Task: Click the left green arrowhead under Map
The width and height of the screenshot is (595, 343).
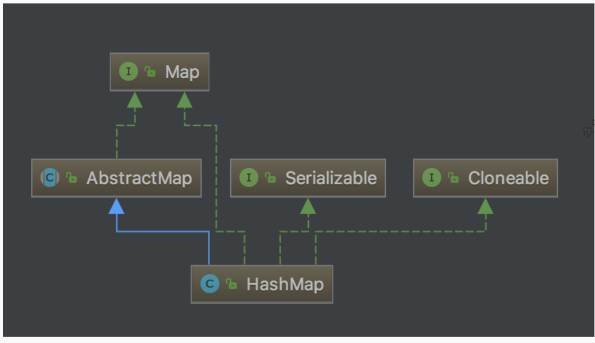Action: [135, 100]
